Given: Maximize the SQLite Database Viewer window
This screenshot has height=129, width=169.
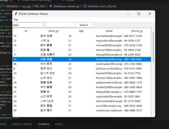Looking at the screenshot, I should click(x=139, y=14).
